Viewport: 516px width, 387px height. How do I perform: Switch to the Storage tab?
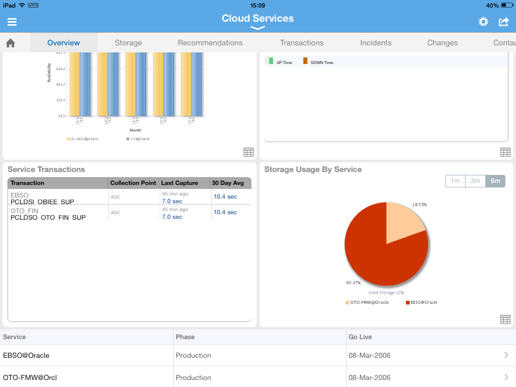tap(128, 43)
